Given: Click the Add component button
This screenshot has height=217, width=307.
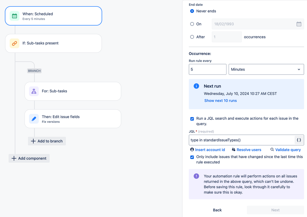Looking at the screenshot, I should click(x=29, y=159).
